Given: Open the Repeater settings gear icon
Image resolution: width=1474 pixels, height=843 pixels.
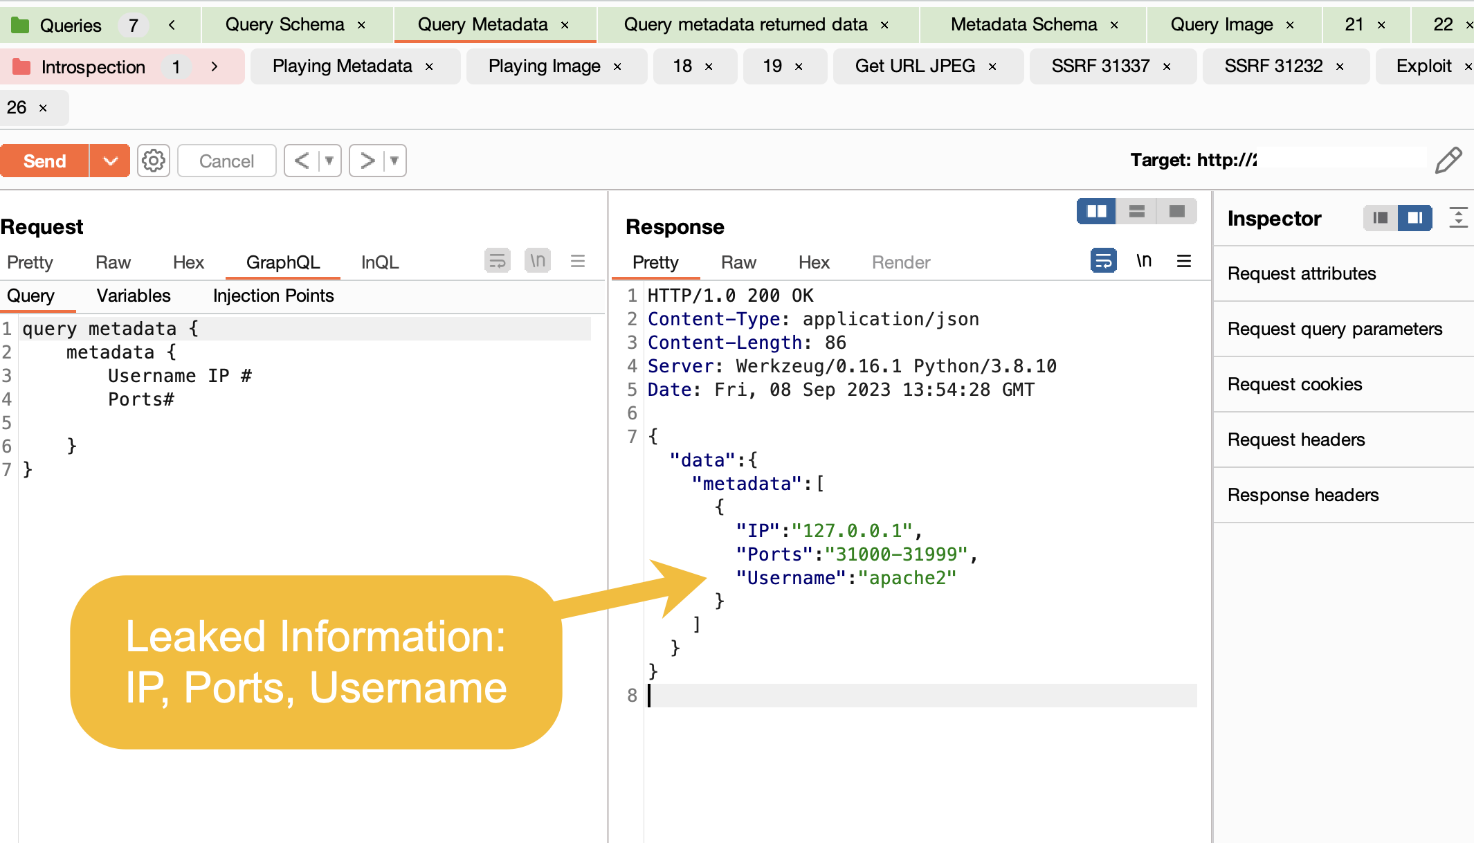Looking at the screenshot, I should [153, 161].
